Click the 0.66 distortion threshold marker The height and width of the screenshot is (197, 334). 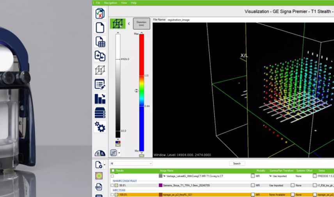(x=147, y=106)
